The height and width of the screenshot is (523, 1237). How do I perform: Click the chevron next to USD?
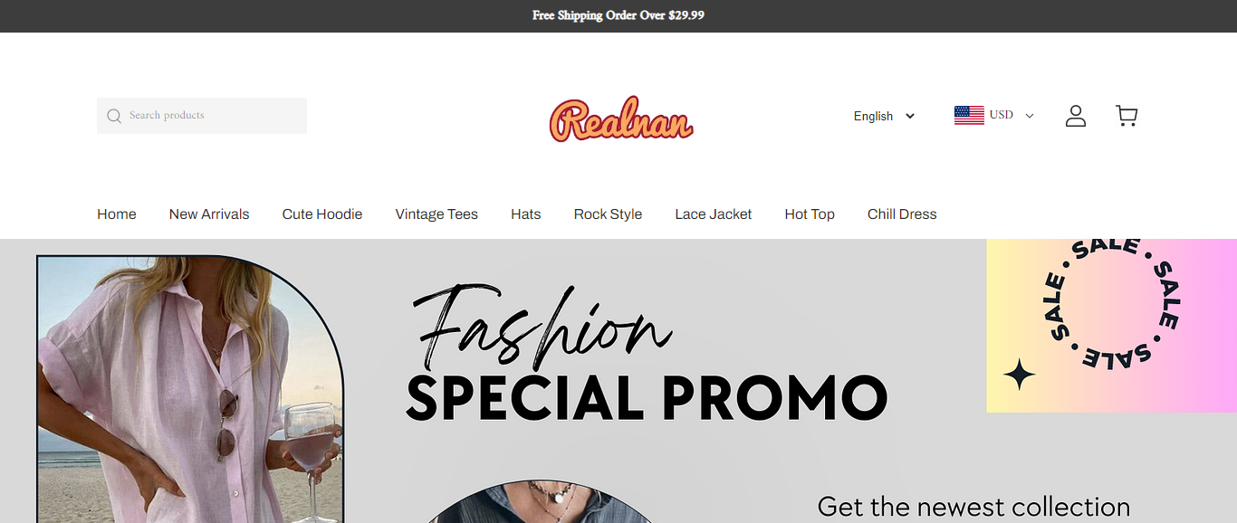point(1029,116)
